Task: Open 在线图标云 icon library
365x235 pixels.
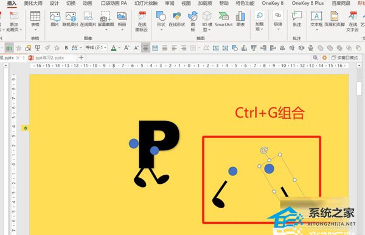Action: [x=142, y=21]
